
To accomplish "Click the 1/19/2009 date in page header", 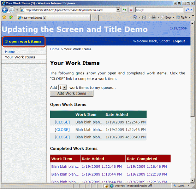I will pyautogui.click(x=178, y=28).
